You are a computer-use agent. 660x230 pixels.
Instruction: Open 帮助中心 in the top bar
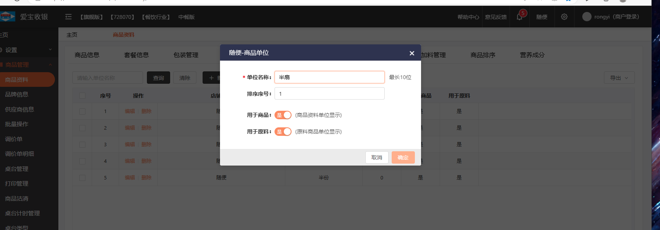click(468, 17)
